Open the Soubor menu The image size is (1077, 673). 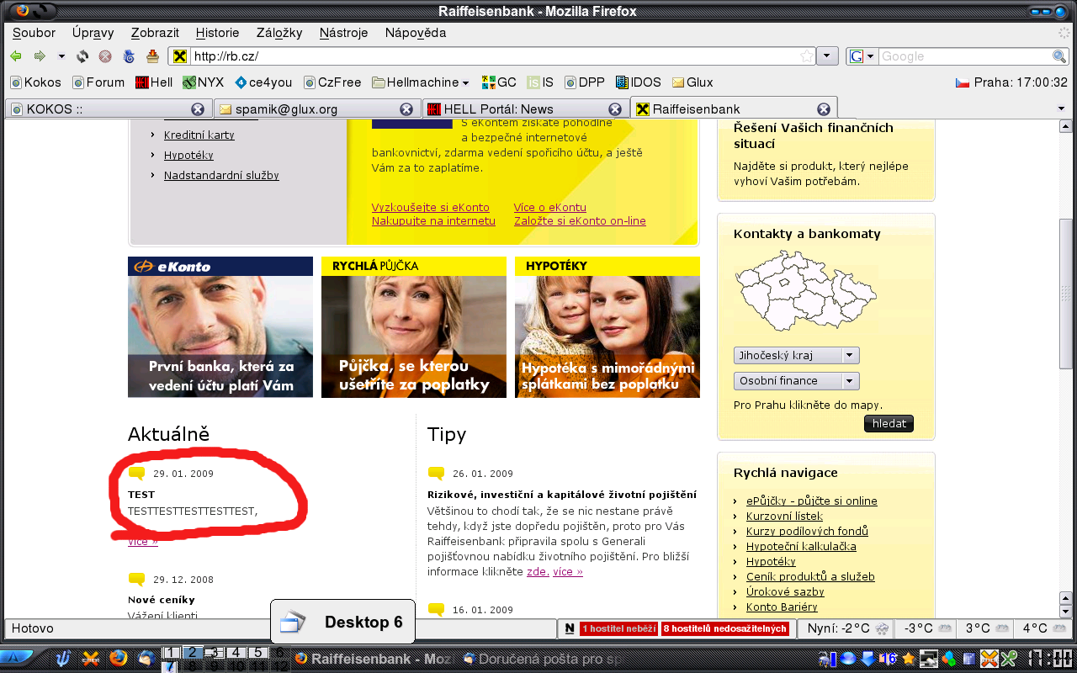coord(34,33)
